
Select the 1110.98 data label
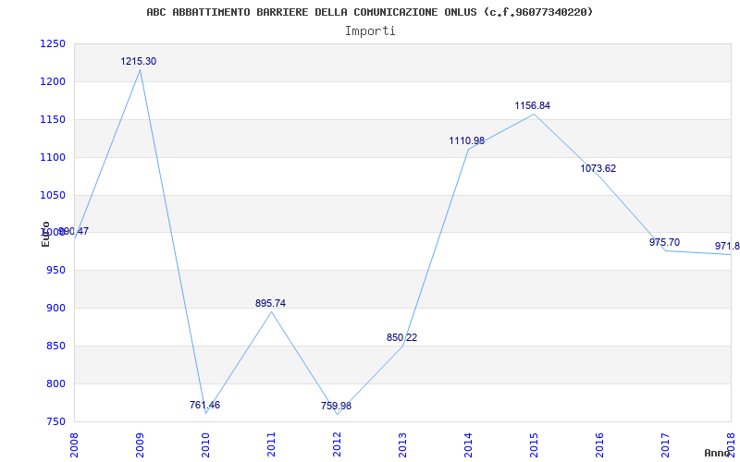pos(467,140)
